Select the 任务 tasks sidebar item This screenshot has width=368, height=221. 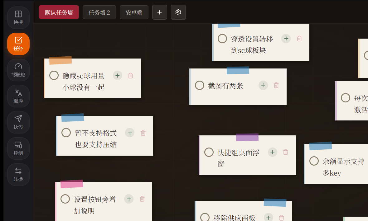[x=18, y=44]
